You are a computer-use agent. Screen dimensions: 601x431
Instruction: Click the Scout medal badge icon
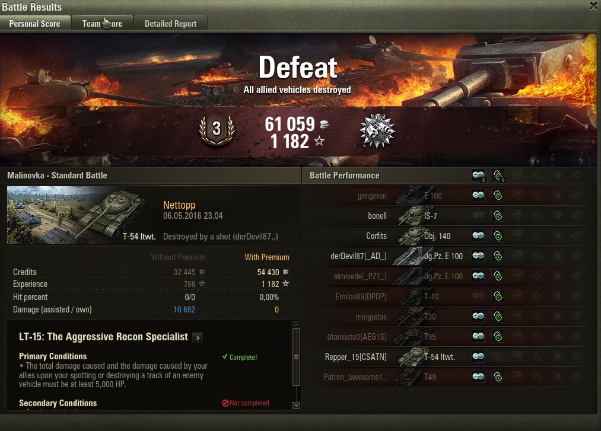377,130
